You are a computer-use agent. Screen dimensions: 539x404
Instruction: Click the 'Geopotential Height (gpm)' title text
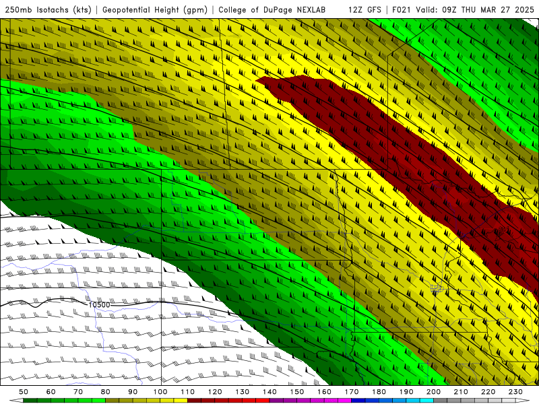(155, 10)
